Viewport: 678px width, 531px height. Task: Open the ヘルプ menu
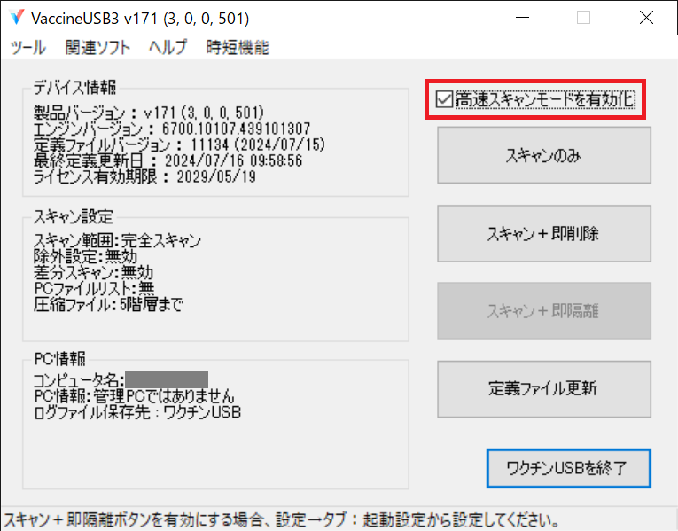pyautogui.click(x=168, y=47)
